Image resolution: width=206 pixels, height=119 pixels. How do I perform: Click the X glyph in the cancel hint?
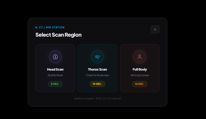pyautogui.click(x=107, y=98)
